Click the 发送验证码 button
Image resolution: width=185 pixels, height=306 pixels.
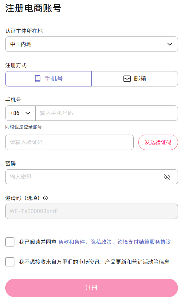(158, 142)
